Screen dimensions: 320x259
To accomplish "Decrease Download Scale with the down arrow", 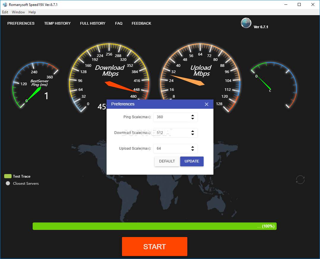I will (192, 134).
